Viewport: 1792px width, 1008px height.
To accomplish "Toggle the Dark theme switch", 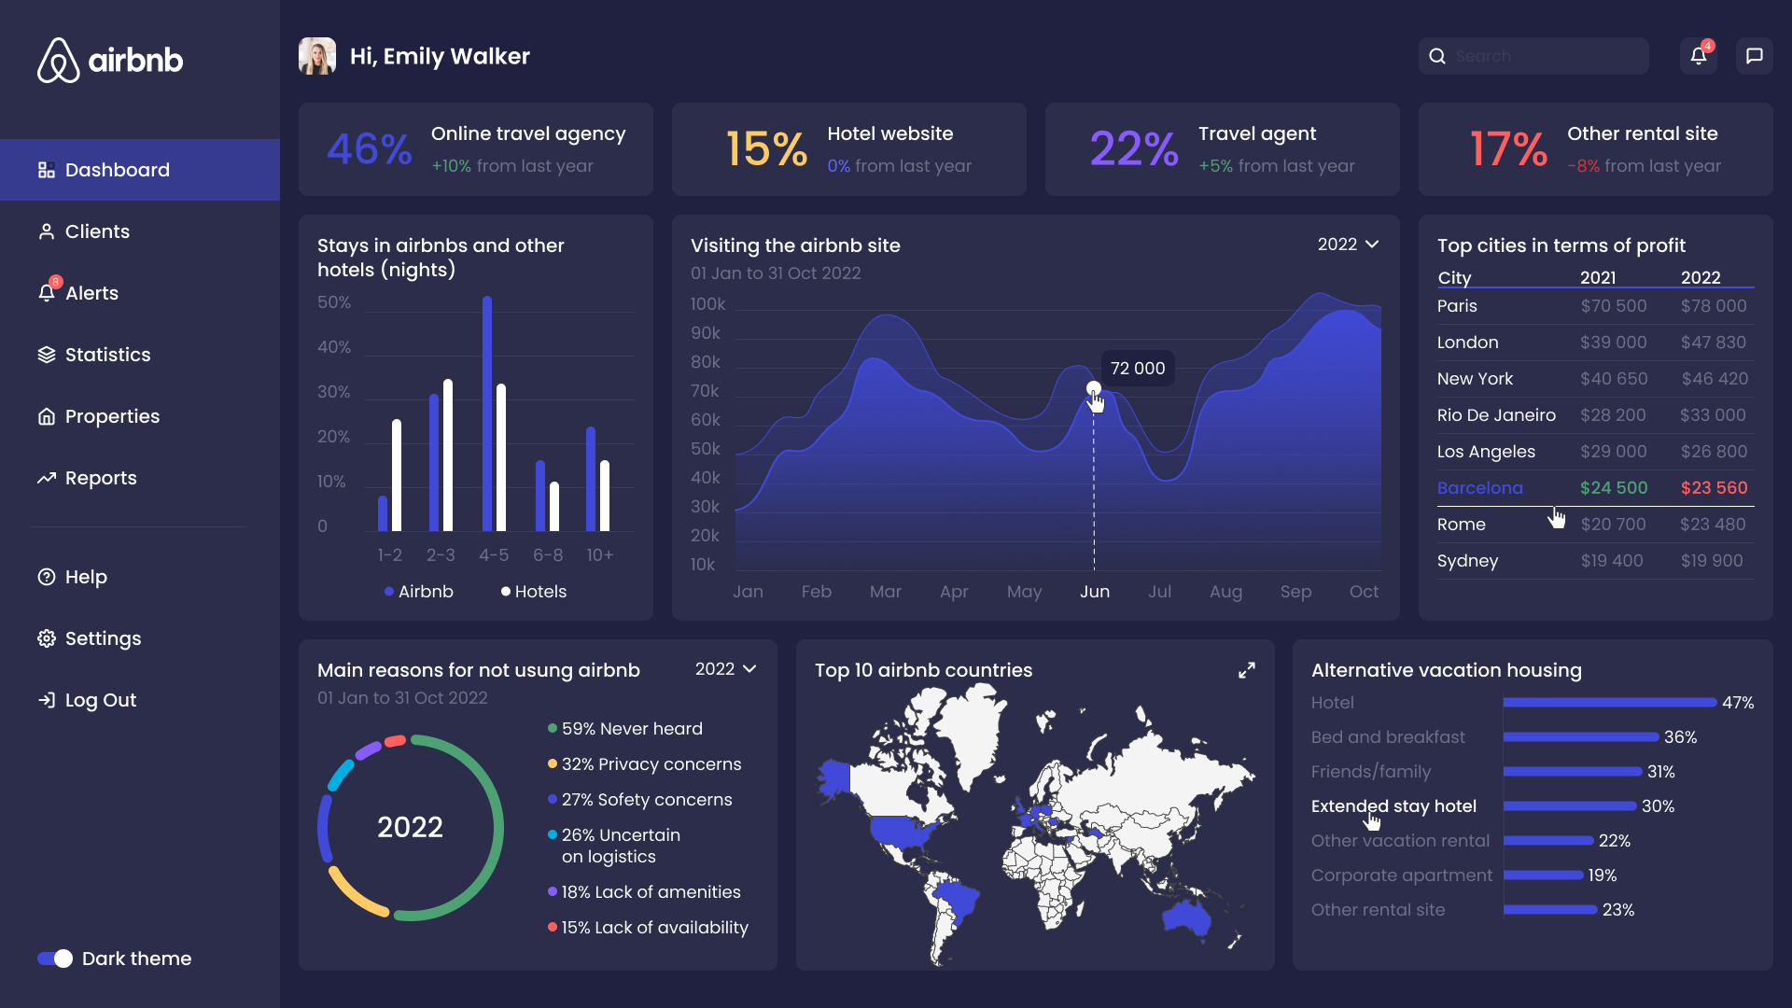I will click(55, 959).
